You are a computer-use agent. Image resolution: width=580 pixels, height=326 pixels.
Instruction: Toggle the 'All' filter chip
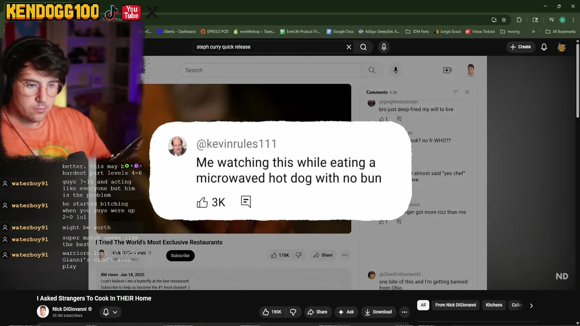tap(423, 305)
